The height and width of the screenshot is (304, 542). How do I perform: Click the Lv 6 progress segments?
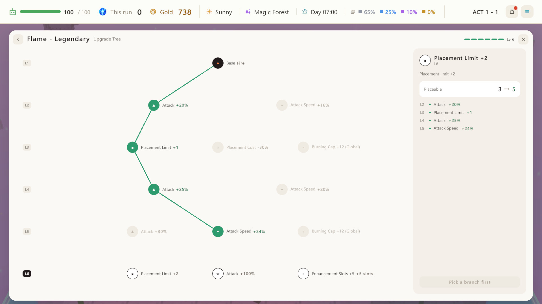(484, 39)
